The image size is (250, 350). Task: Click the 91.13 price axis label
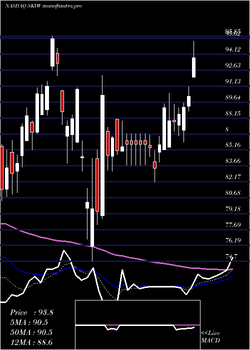[233, 81]
